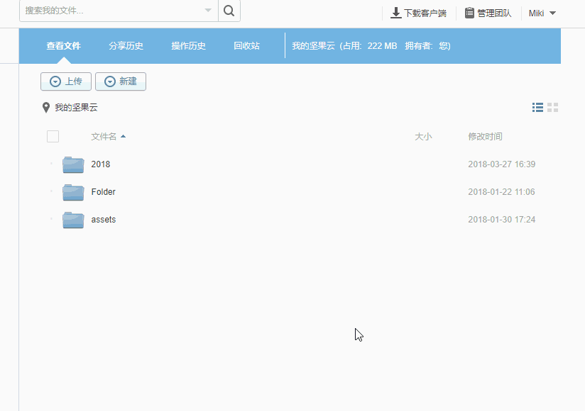
Task: Tick the select-all checkbox in header
Action: click(x=53, y=137)
